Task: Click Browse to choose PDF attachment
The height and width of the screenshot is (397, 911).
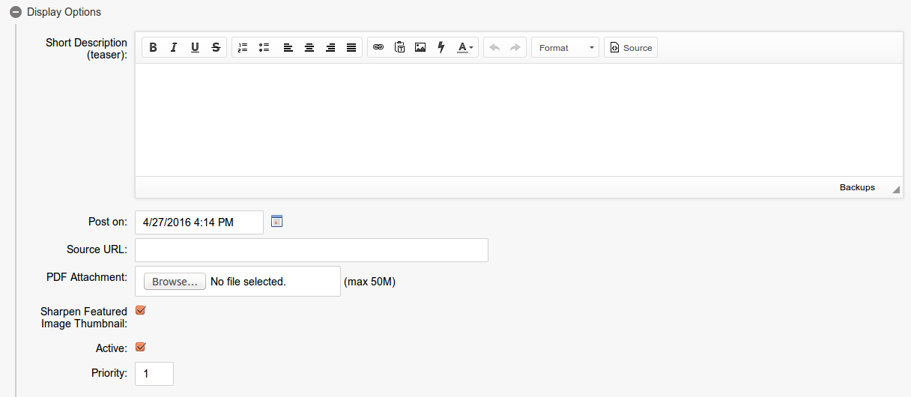Action: 175,282
